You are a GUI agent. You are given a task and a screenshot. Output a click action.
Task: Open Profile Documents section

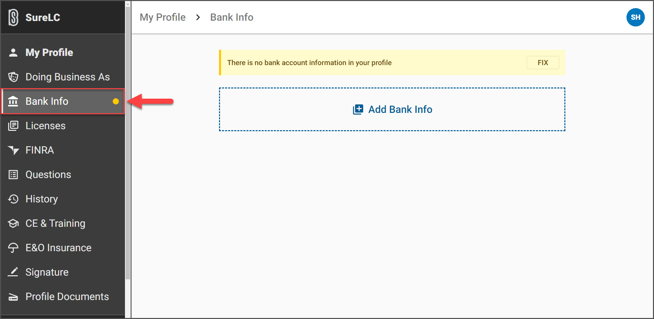[63, 297]
